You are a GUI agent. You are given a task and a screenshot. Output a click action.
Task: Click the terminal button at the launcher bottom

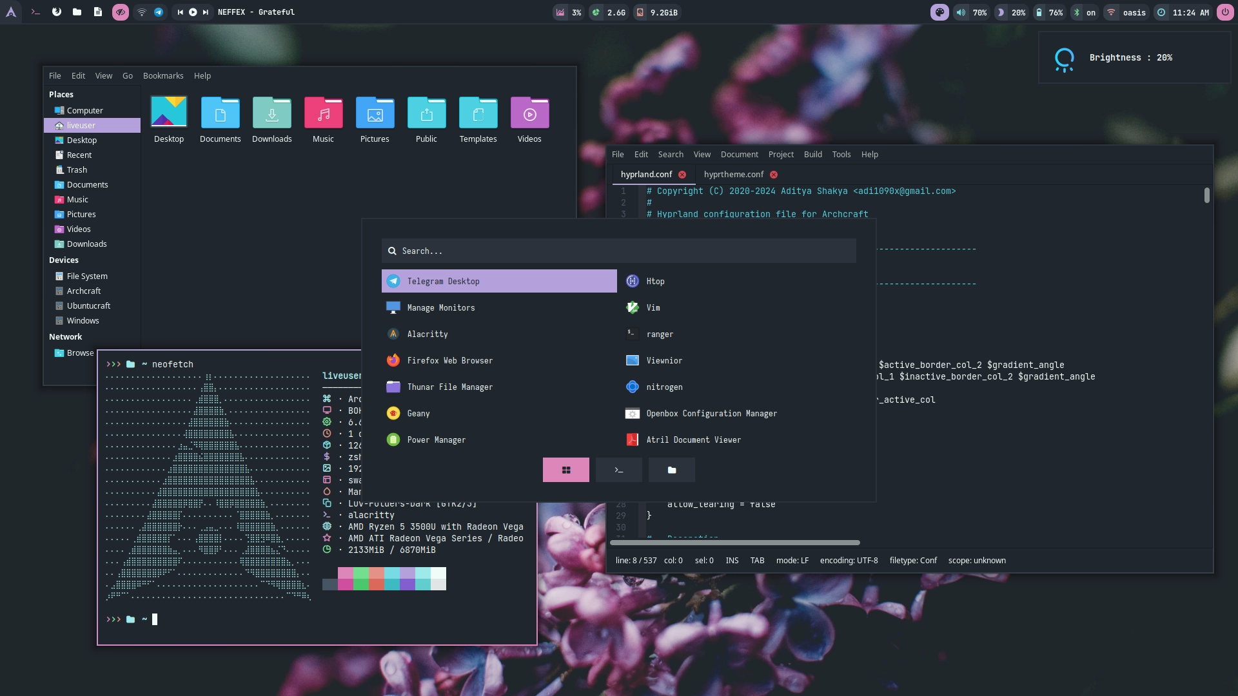[x=618, y=470]
